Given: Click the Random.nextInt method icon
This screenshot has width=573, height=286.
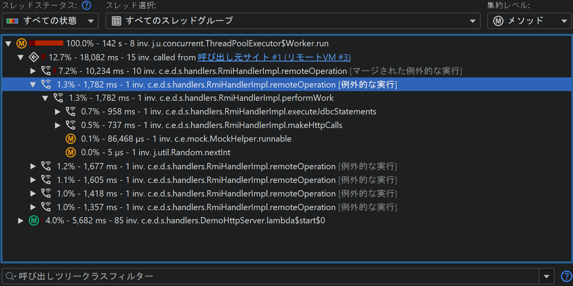Looking at the screenshot, I should (71, 153).
